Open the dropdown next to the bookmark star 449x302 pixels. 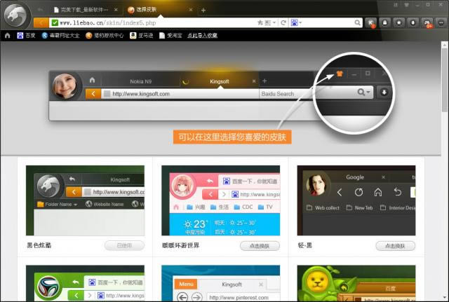[274, 22]
